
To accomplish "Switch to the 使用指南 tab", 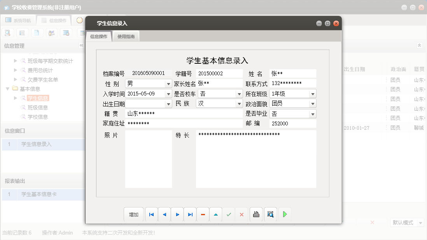I will (x=126, y=36).
